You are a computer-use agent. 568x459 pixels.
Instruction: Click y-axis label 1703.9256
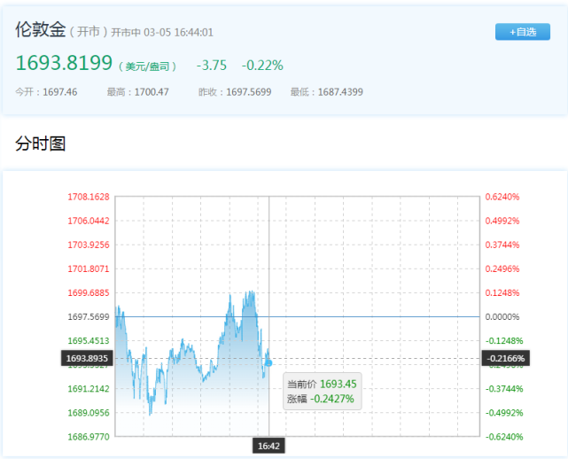[89, 245]
